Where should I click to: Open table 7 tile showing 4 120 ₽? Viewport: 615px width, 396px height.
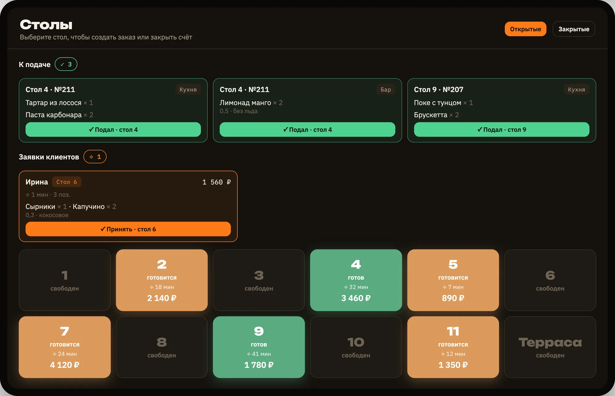click(65, 347)
